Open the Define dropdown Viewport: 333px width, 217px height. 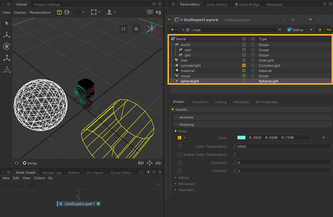pos(299,30)
